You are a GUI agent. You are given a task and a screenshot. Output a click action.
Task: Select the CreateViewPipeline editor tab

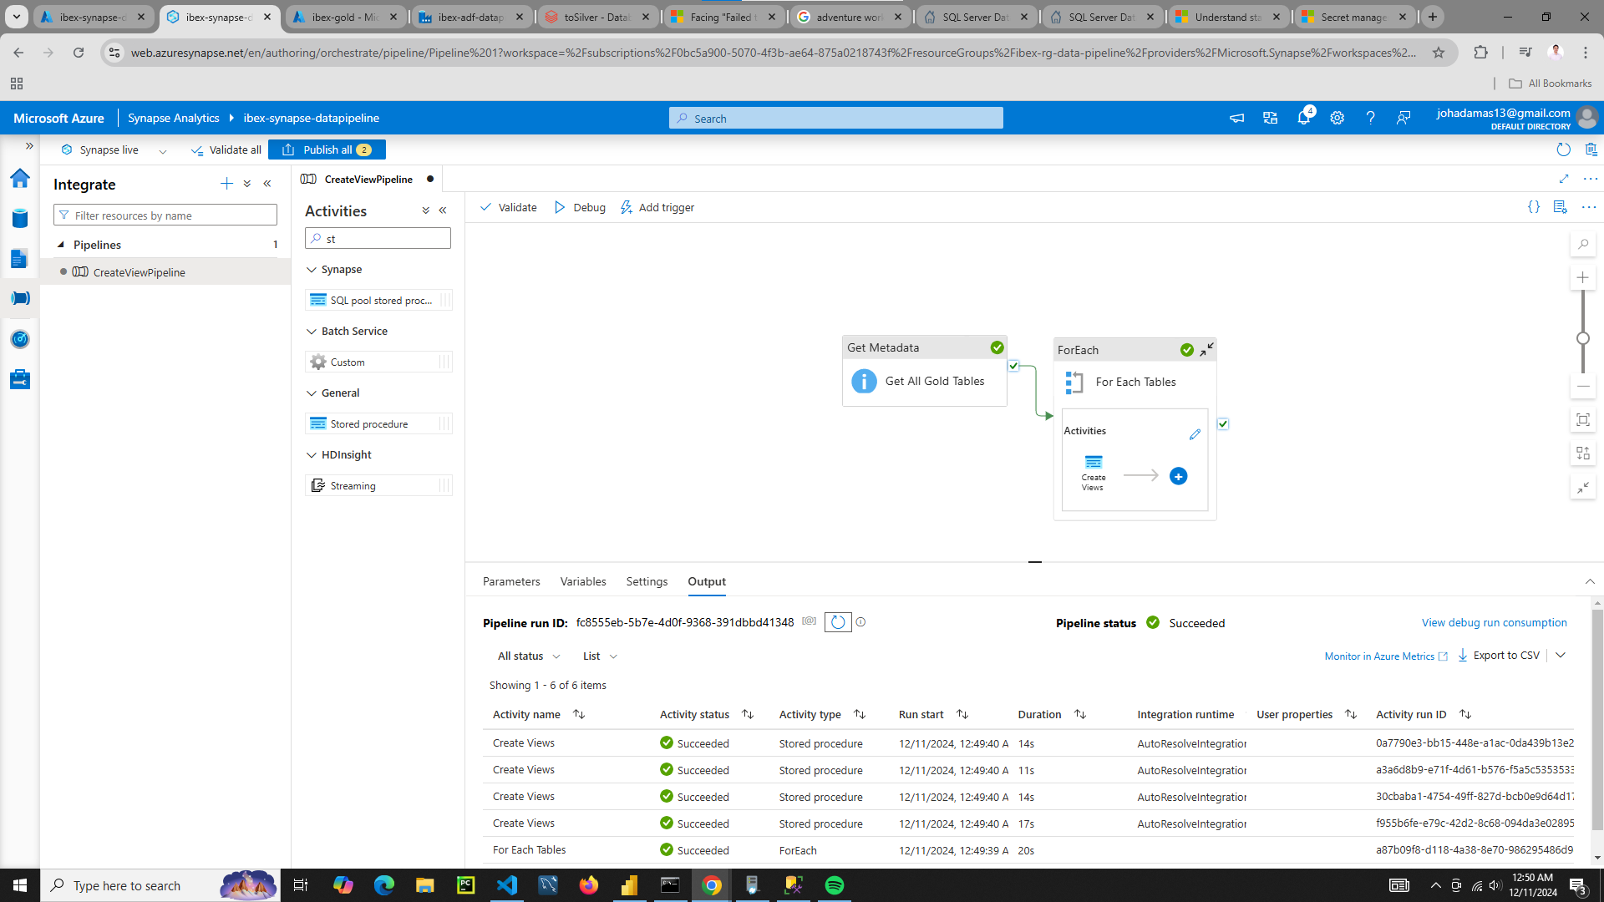pos(368,179)
